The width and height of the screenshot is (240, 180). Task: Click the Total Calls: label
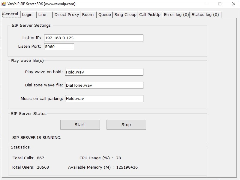[x=24, y=158]
